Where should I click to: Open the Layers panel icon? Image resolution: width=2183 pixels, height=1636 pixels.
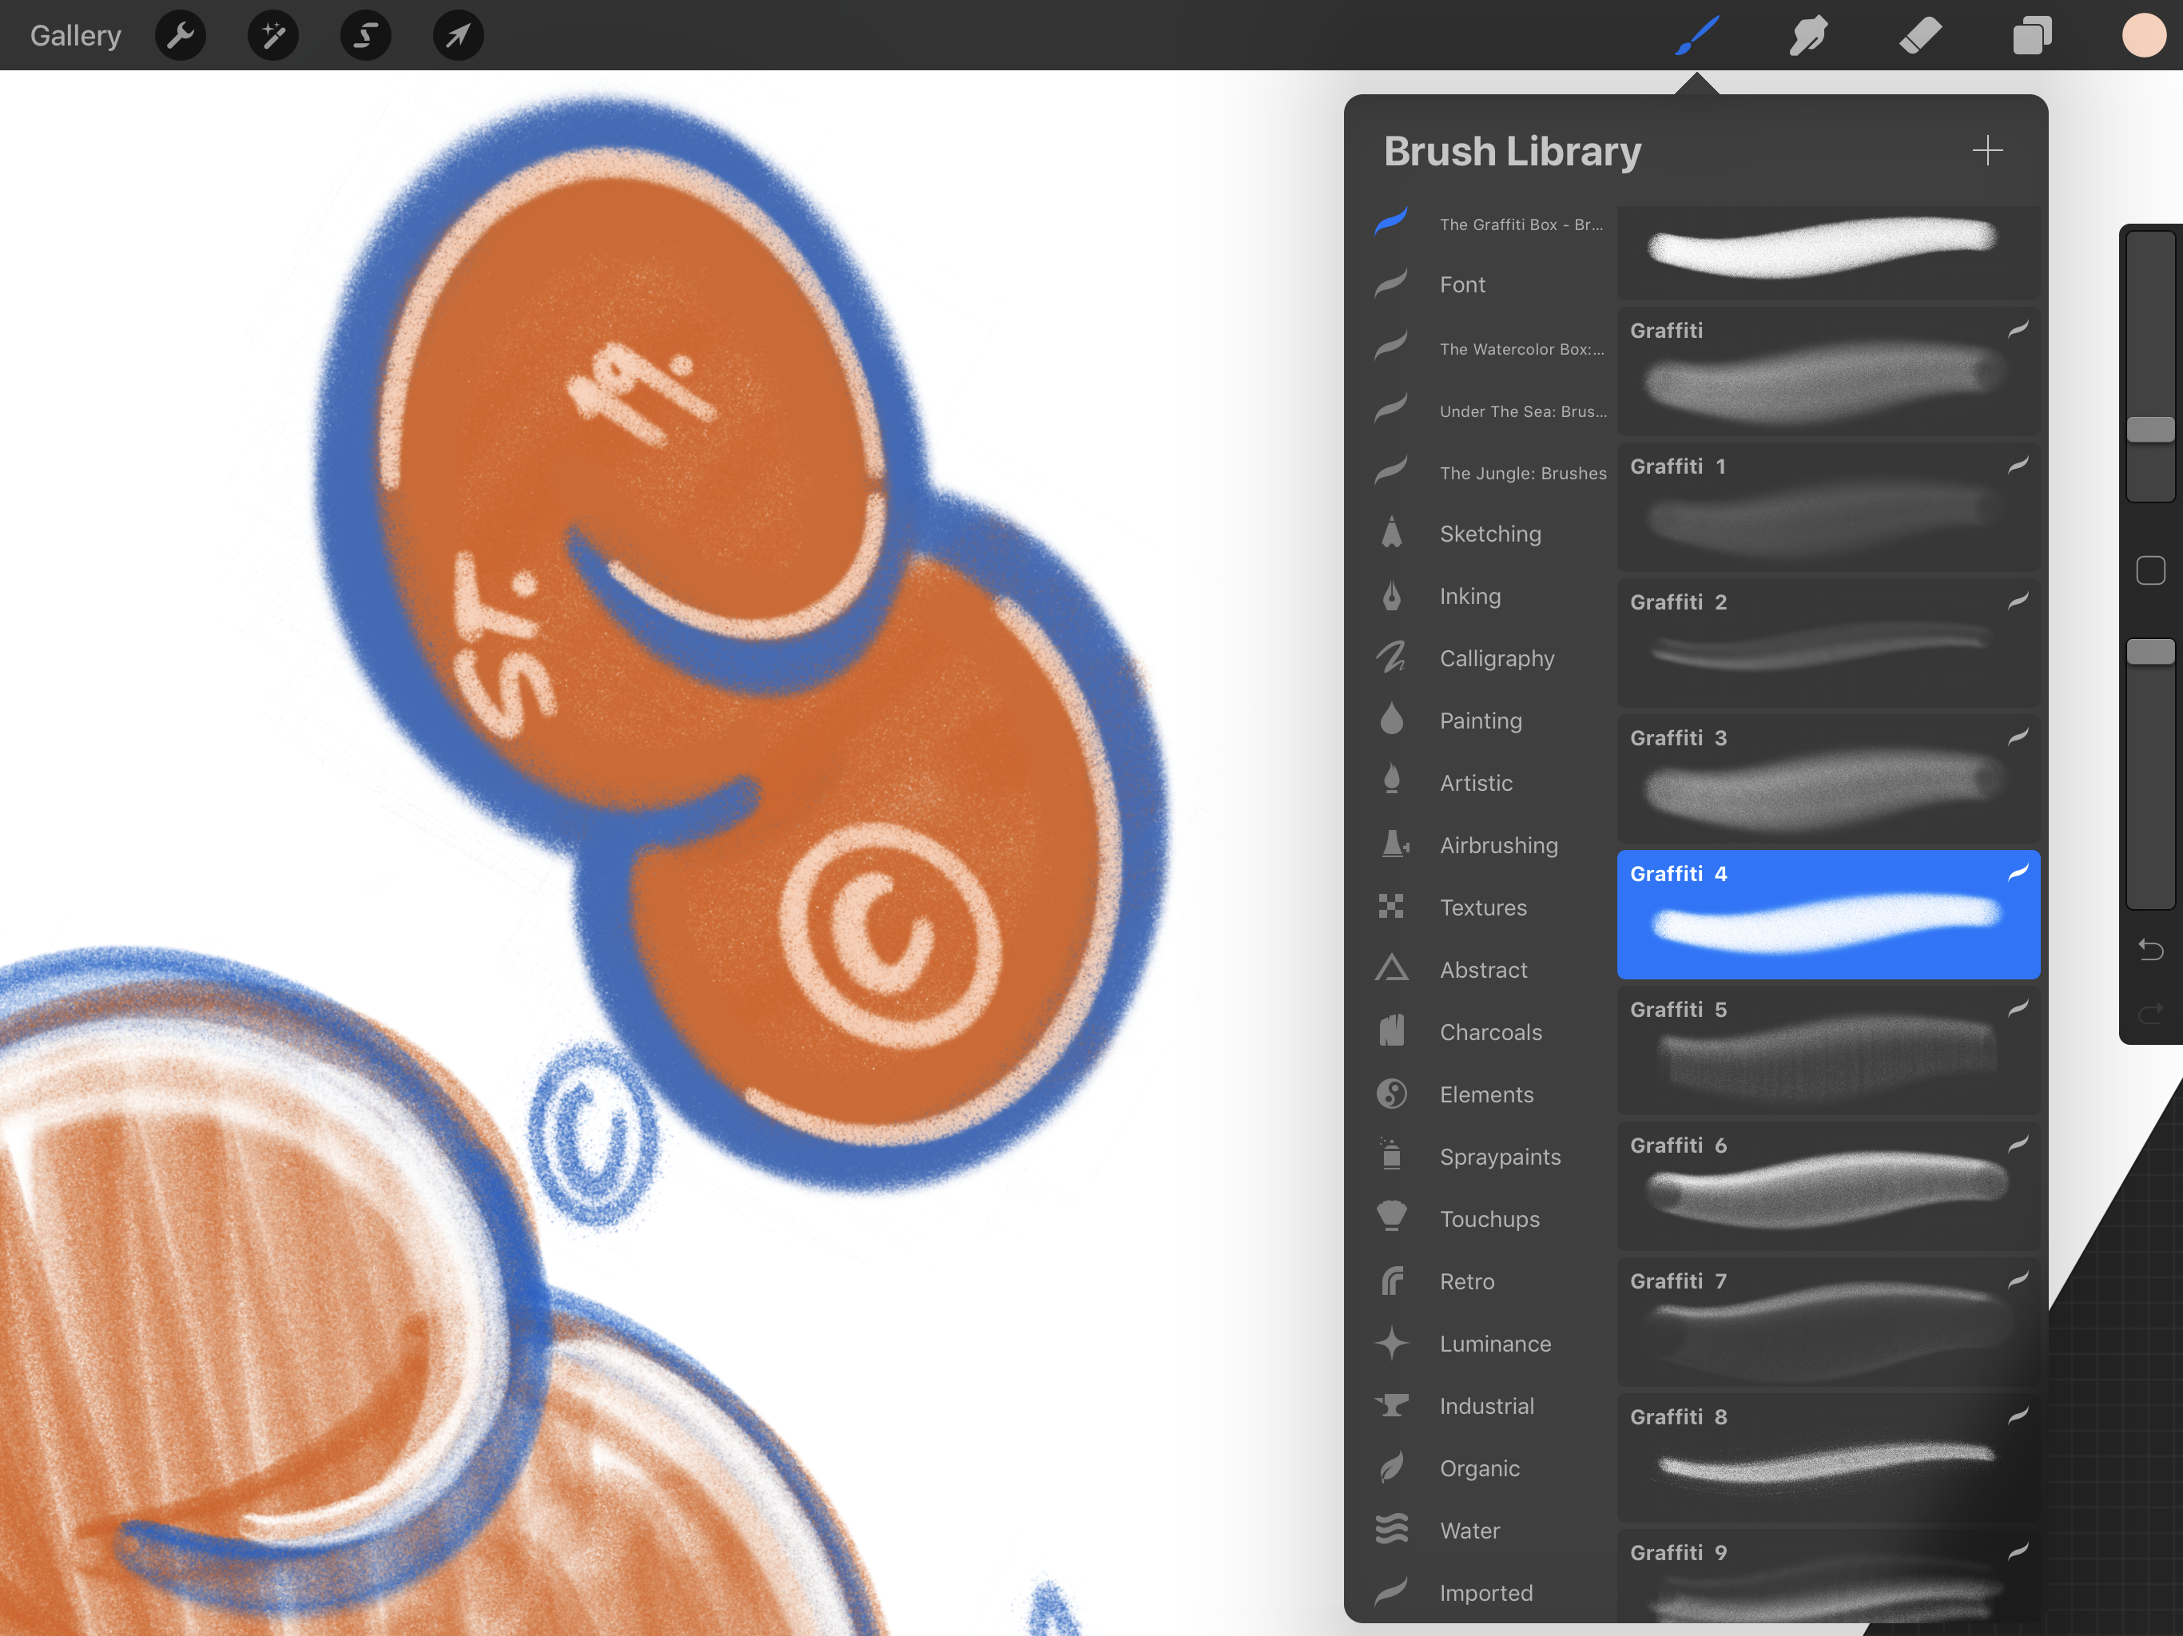pos(2032,37)
